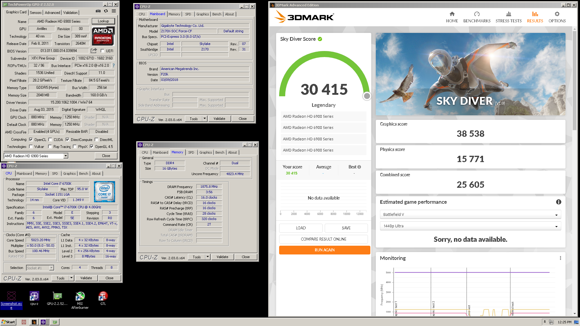Click COMPARE RESULT ONLINE button
The height and width of the screenshot is (326, 580).
324,239
